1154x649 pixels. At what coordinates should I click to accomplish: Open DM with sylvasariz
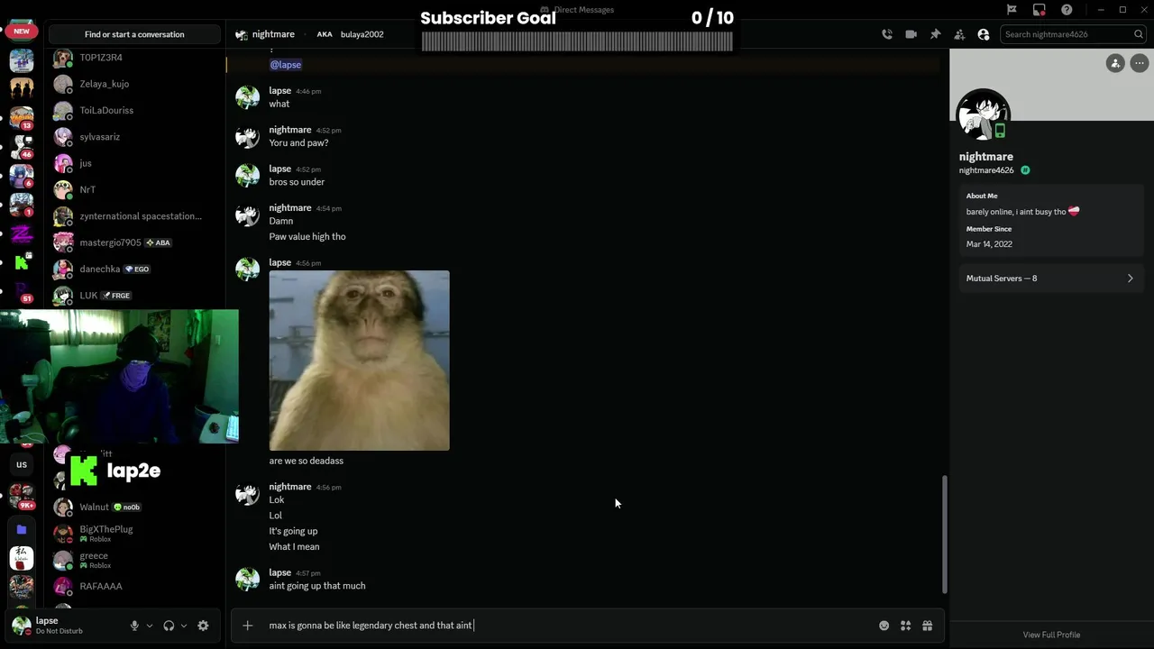pyautogui.click(x=134, y=137)
